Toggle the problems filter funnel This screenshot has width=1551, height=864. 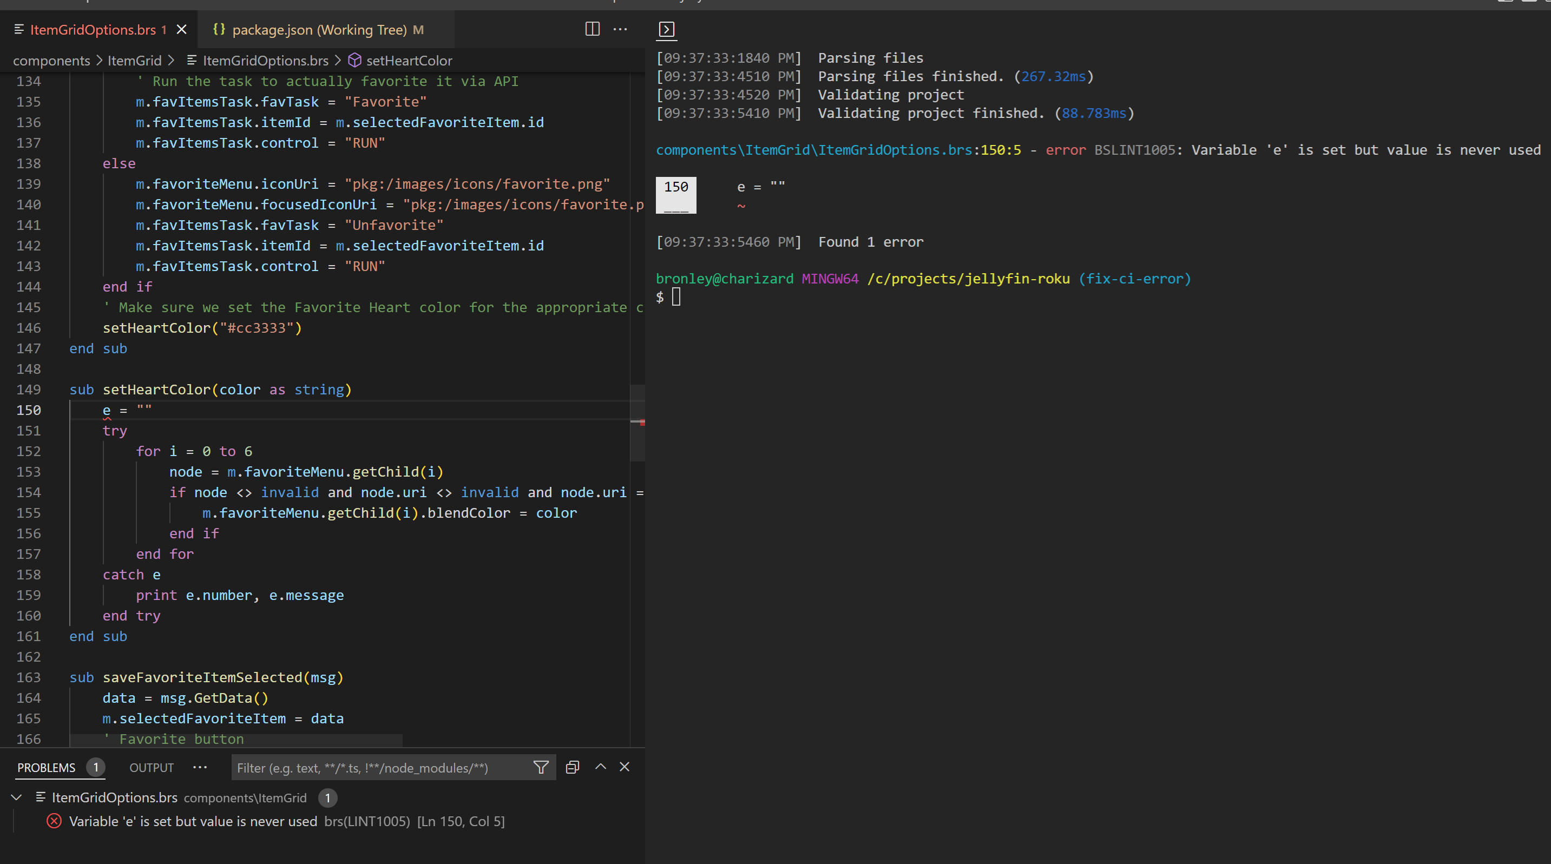540,767
